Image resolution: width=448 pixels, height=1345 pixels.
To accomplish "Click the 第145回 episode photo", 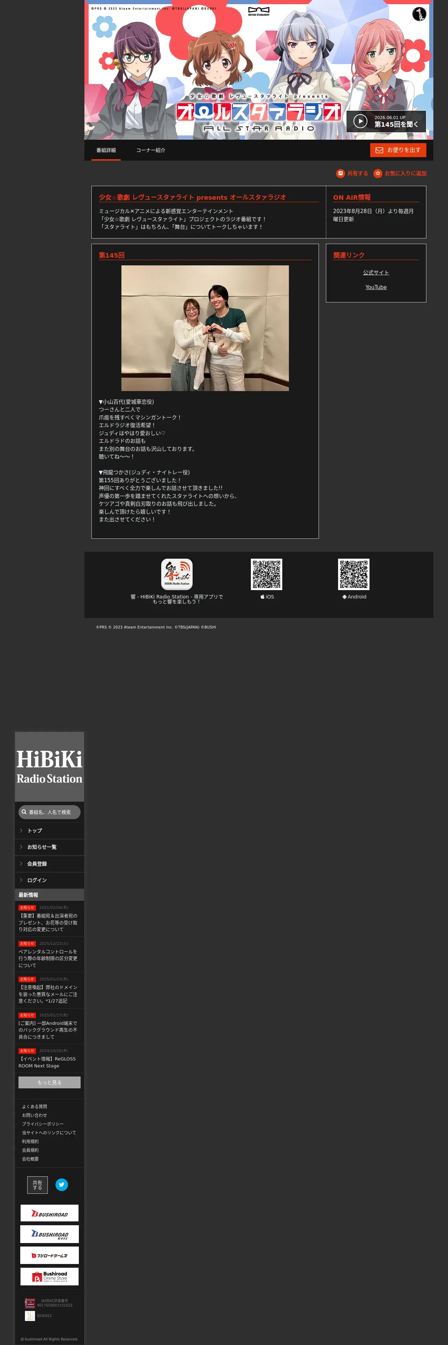I will point(205,328).
